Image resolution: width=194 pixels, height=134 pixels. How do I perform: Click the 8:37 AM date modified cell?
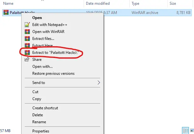[x=101, y=13]
